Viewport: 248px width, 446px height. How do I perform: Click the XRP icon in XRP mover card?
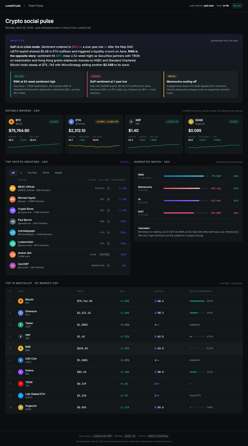click(131, 122)
